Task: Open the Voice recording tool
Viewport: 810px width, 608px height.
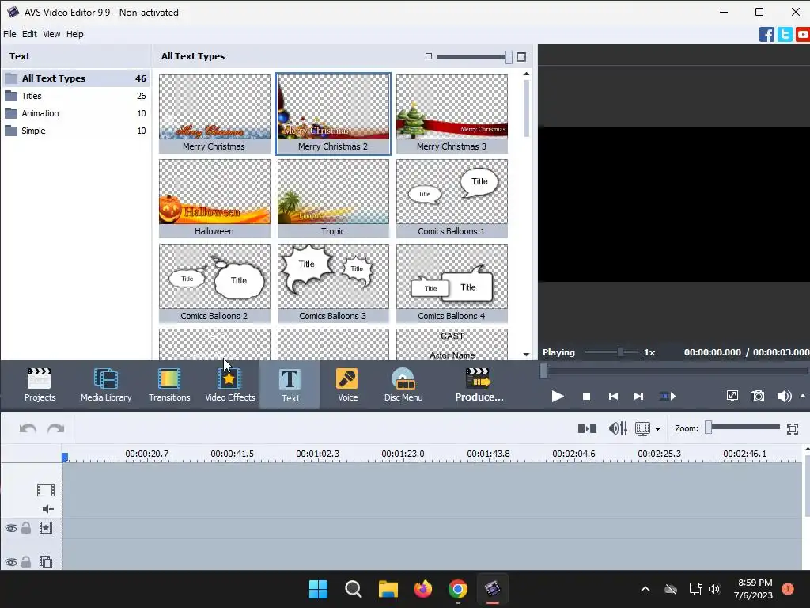Action: (348, 385)
